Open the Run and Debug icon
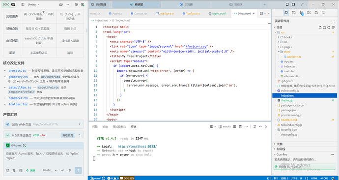The width and height of the screenshot is (339, 180). coord(316,13)
